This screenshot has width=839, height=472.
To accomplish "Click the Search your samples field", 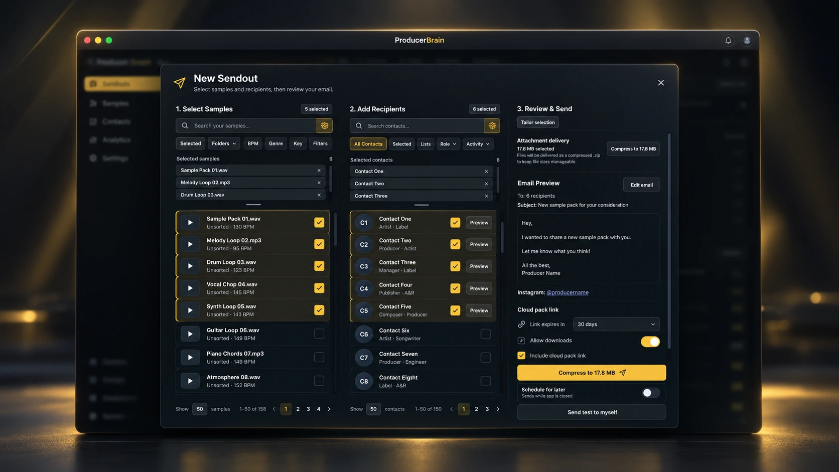I will point(246,126).
